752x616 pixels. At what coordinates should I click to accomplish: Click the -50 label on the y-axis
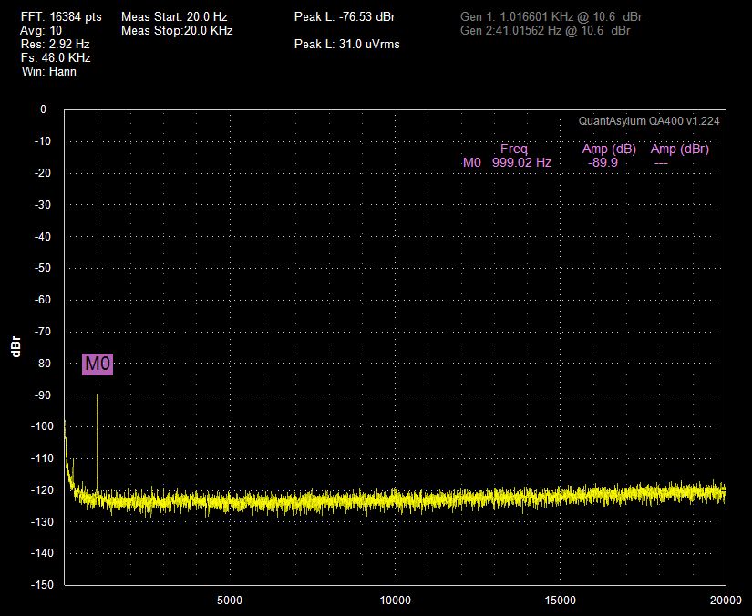[x=43, y=268]
